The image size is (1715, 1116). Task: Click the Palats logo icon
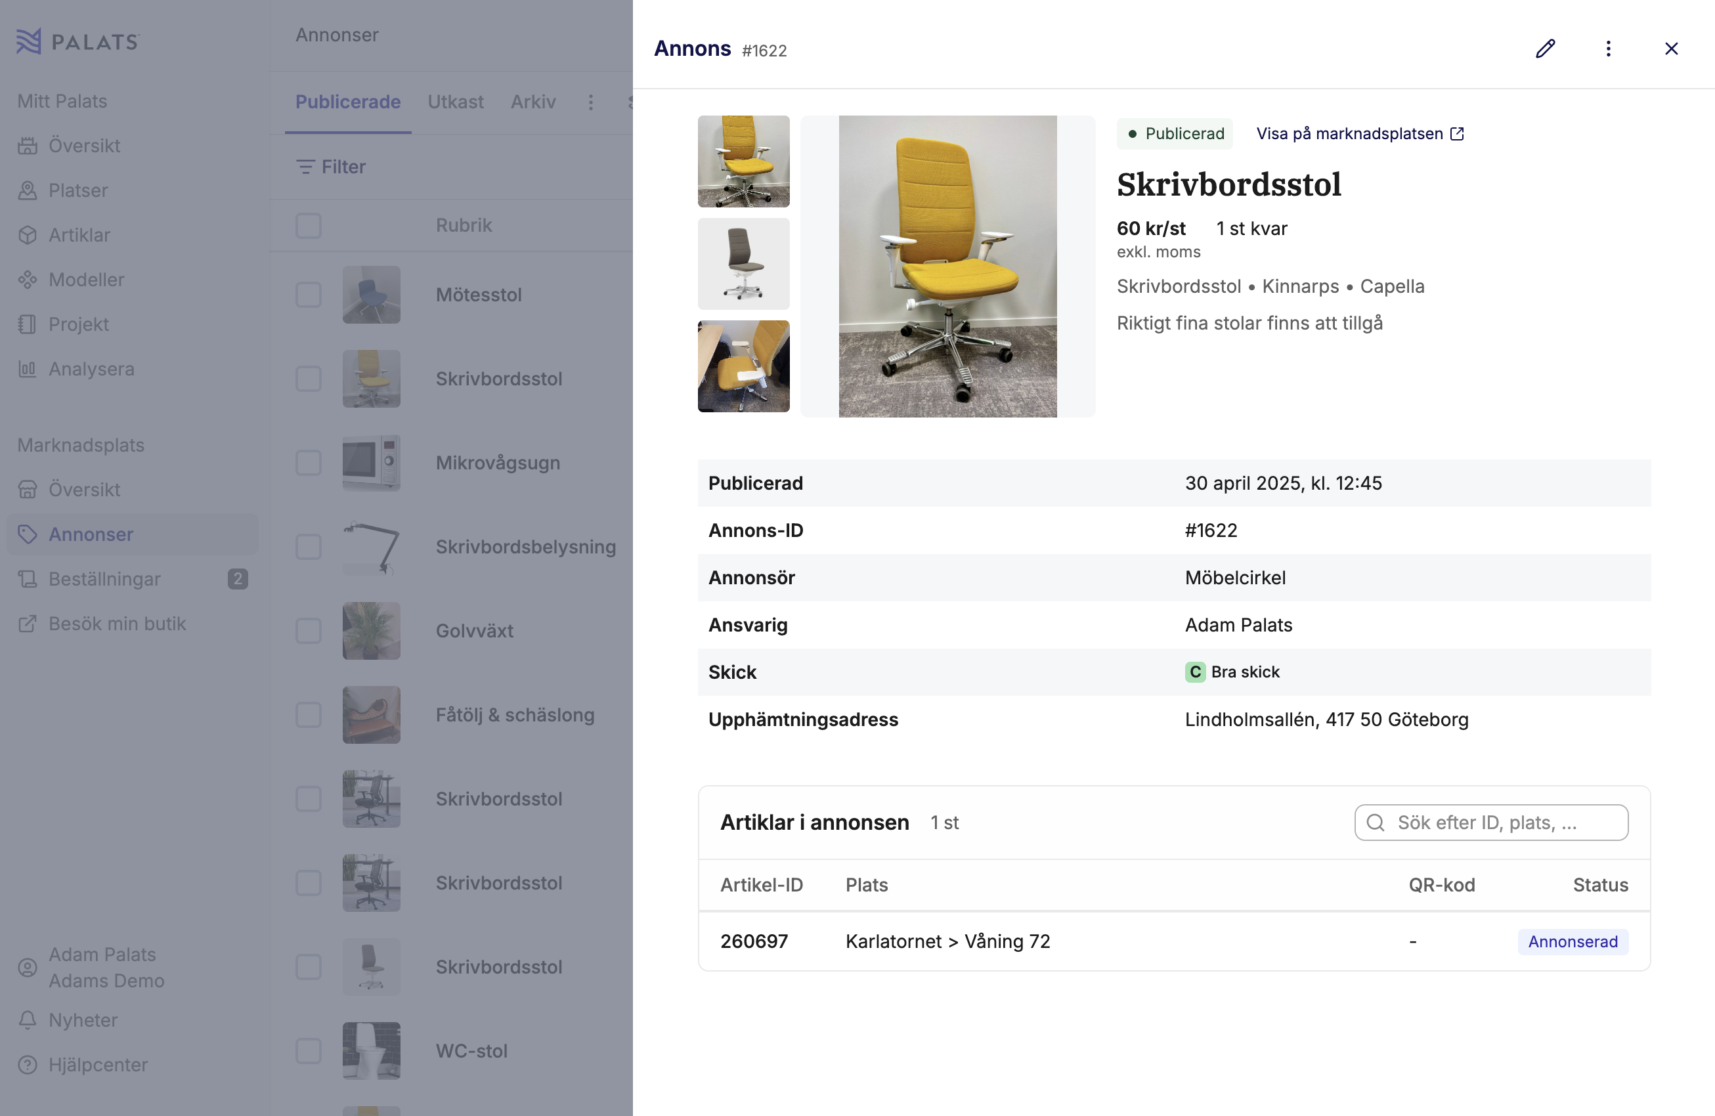coord(29,42)
